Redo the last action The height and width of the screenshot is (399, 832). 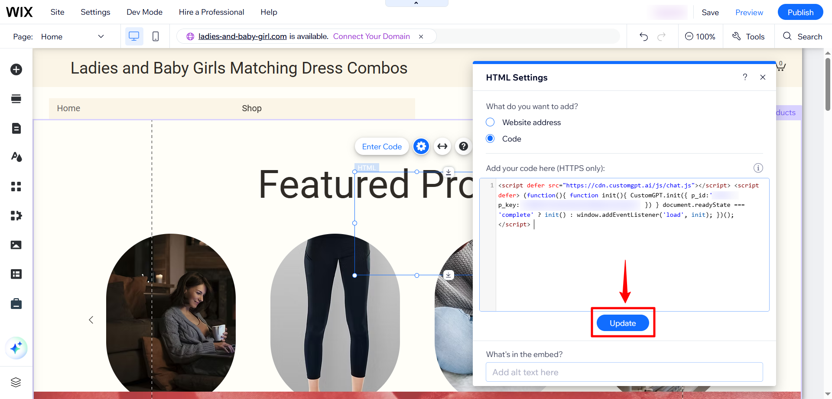coord(661,37)
